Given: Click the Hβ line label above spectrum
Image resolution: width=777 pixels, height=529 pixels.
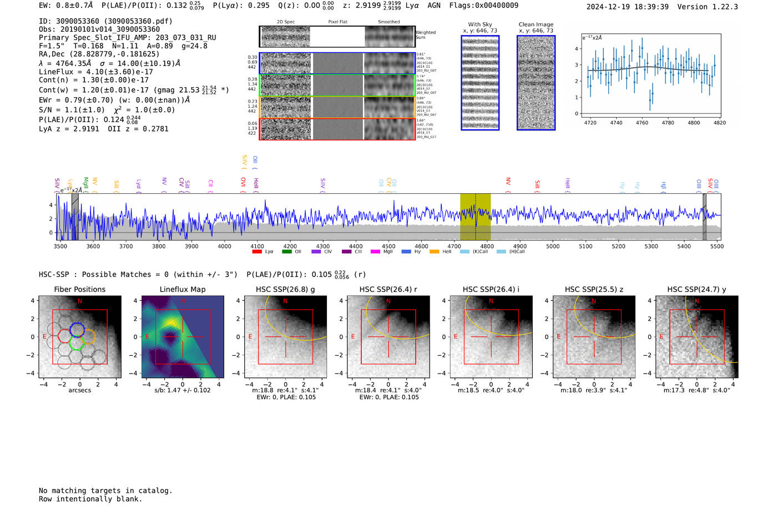Looking at the screenshot, I should 663,187.
